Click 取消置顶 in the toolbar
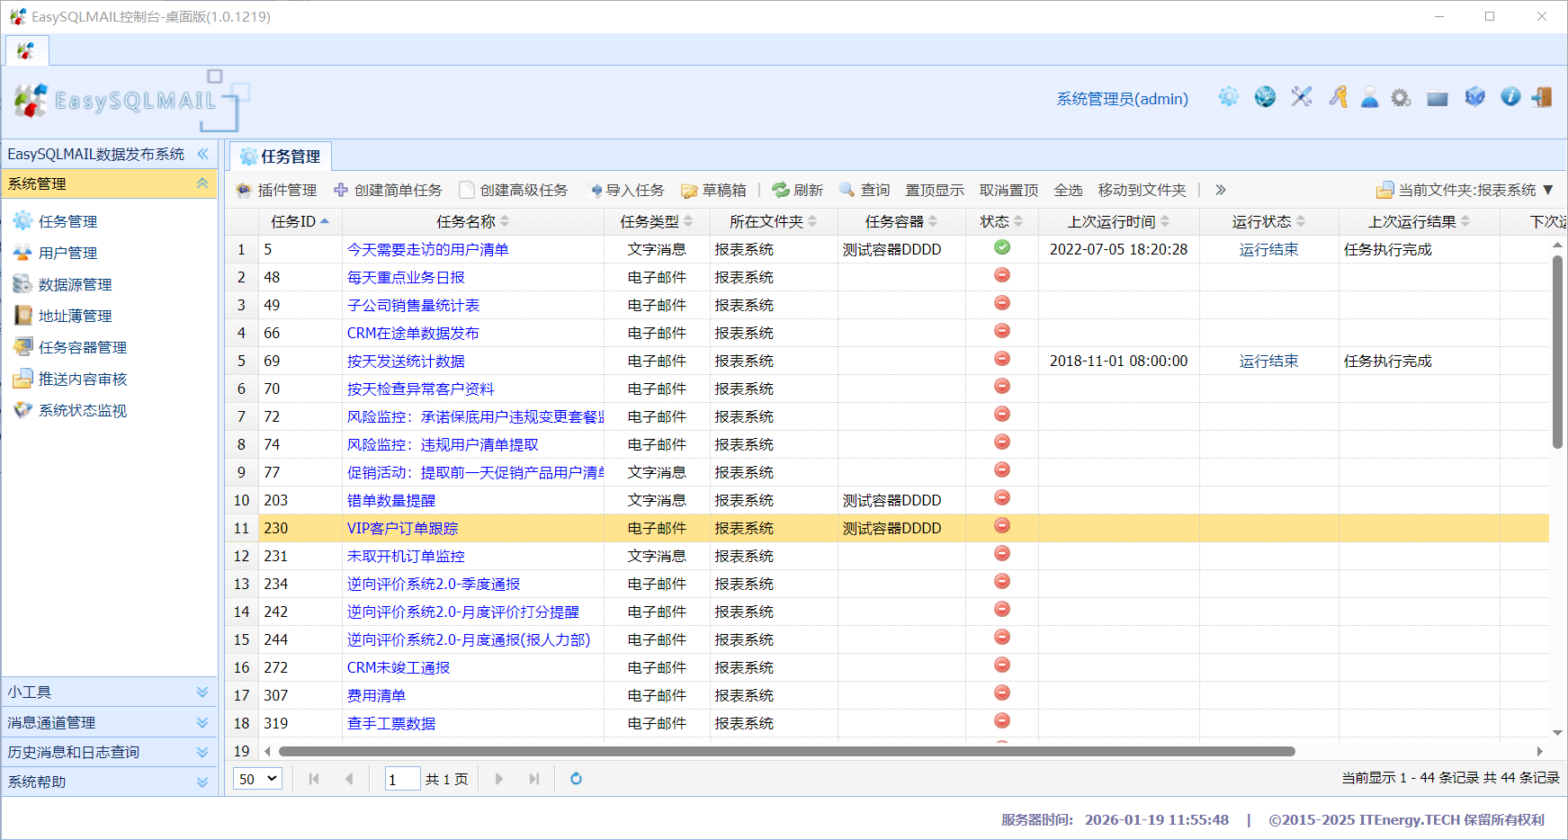The image size is (1568, 840). 1008,190
